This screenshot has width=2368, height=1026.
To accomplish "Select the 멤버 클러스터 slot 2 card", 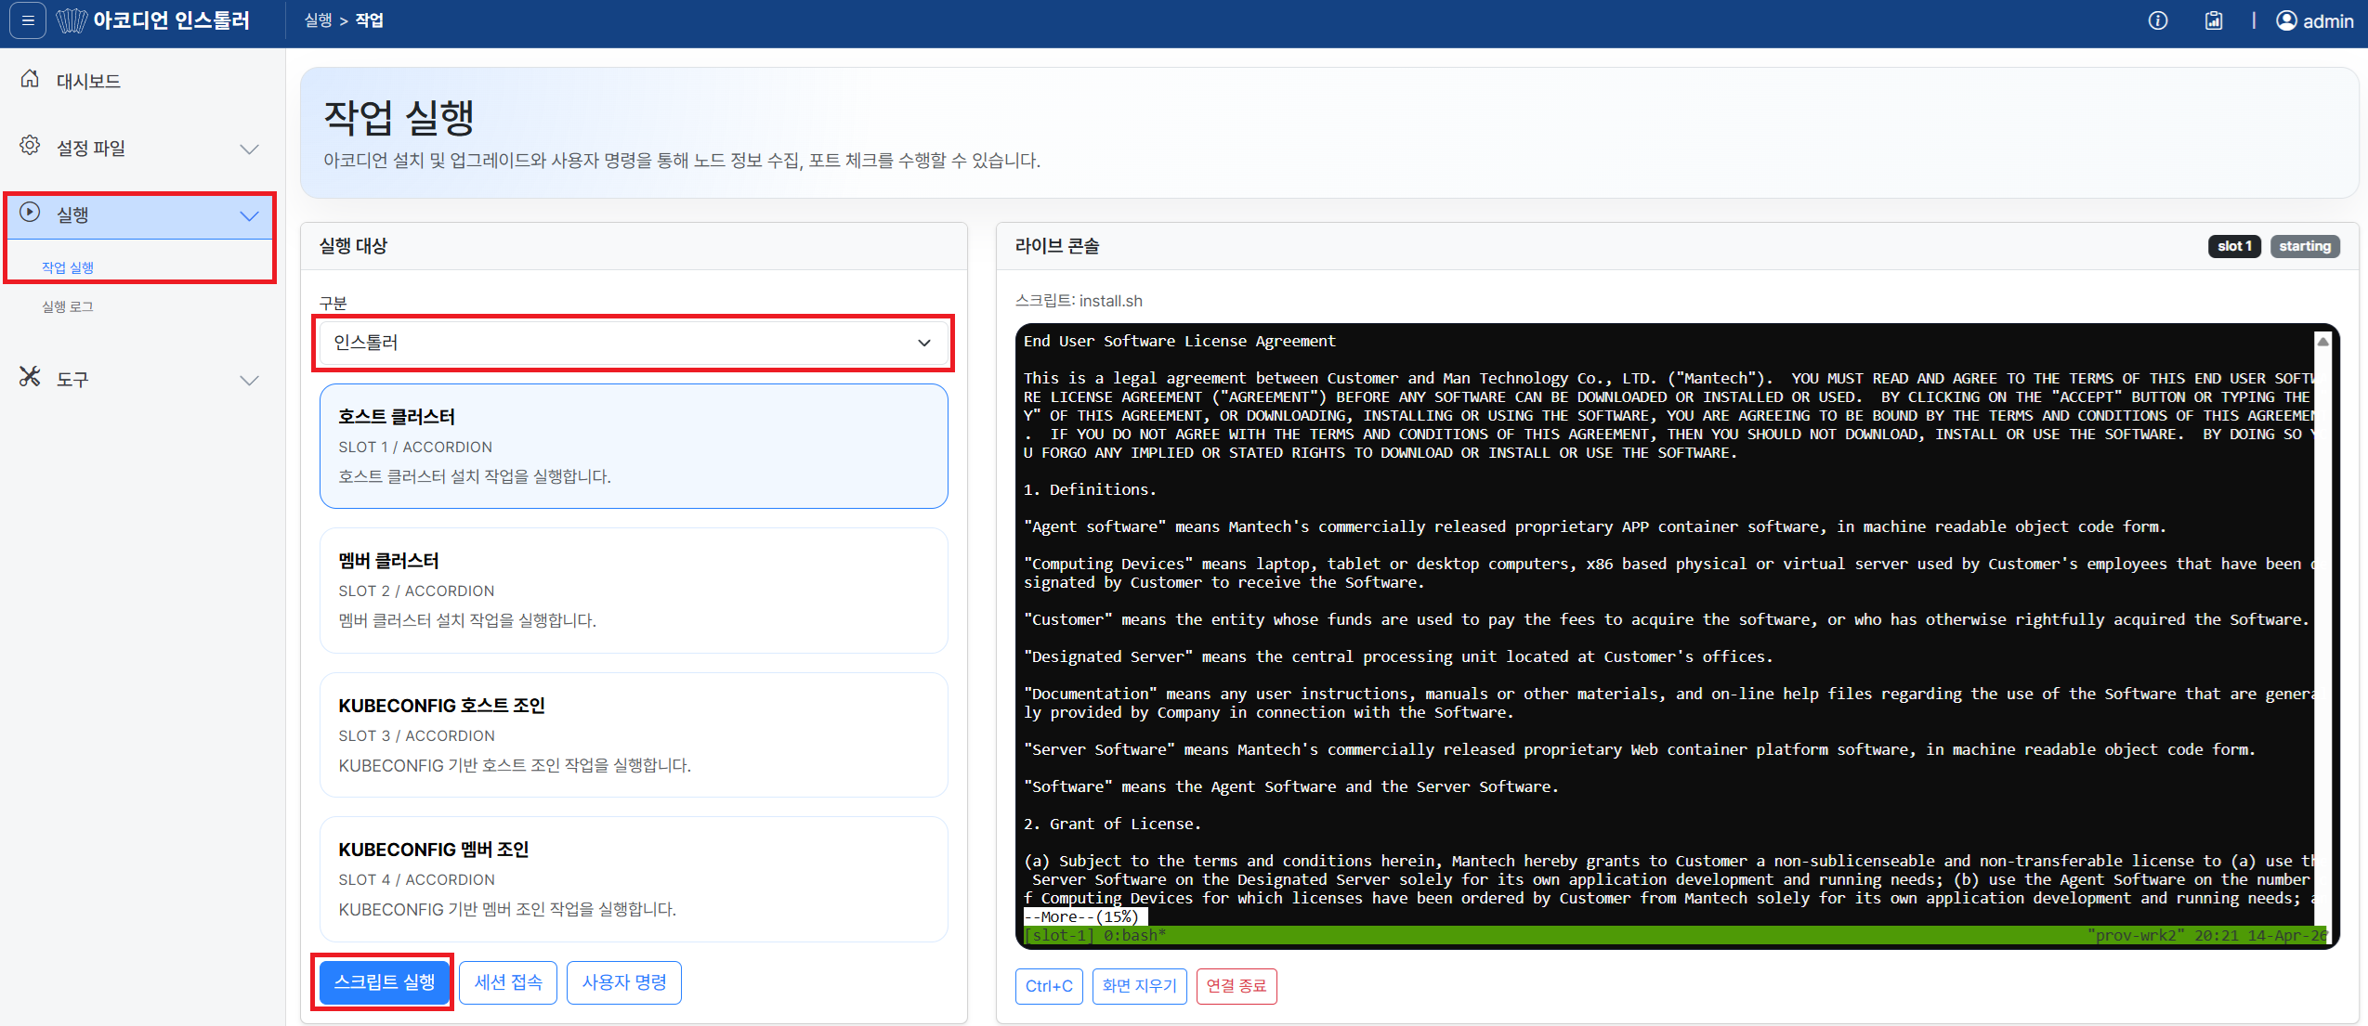I will (x=634, y=591).
